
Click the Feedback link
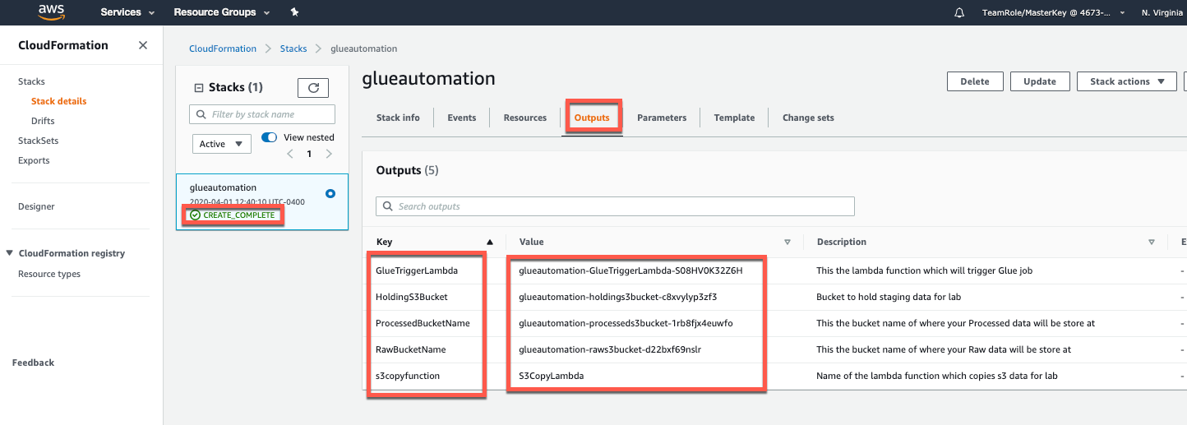point(33,363)
